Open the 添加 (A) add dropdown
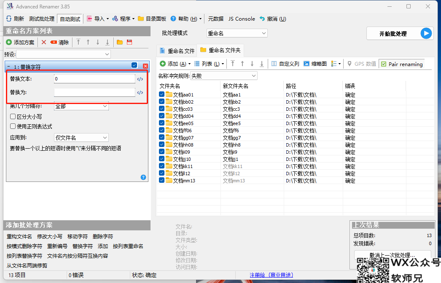Image resolution: width=441 pixels, height=283 pixels. [x=175, y=64]
